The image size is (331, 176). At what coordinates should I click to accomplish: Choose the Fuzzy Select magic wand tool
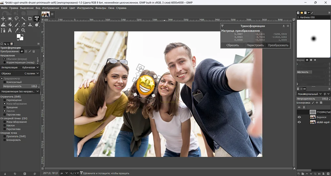(x=24, y=19)
